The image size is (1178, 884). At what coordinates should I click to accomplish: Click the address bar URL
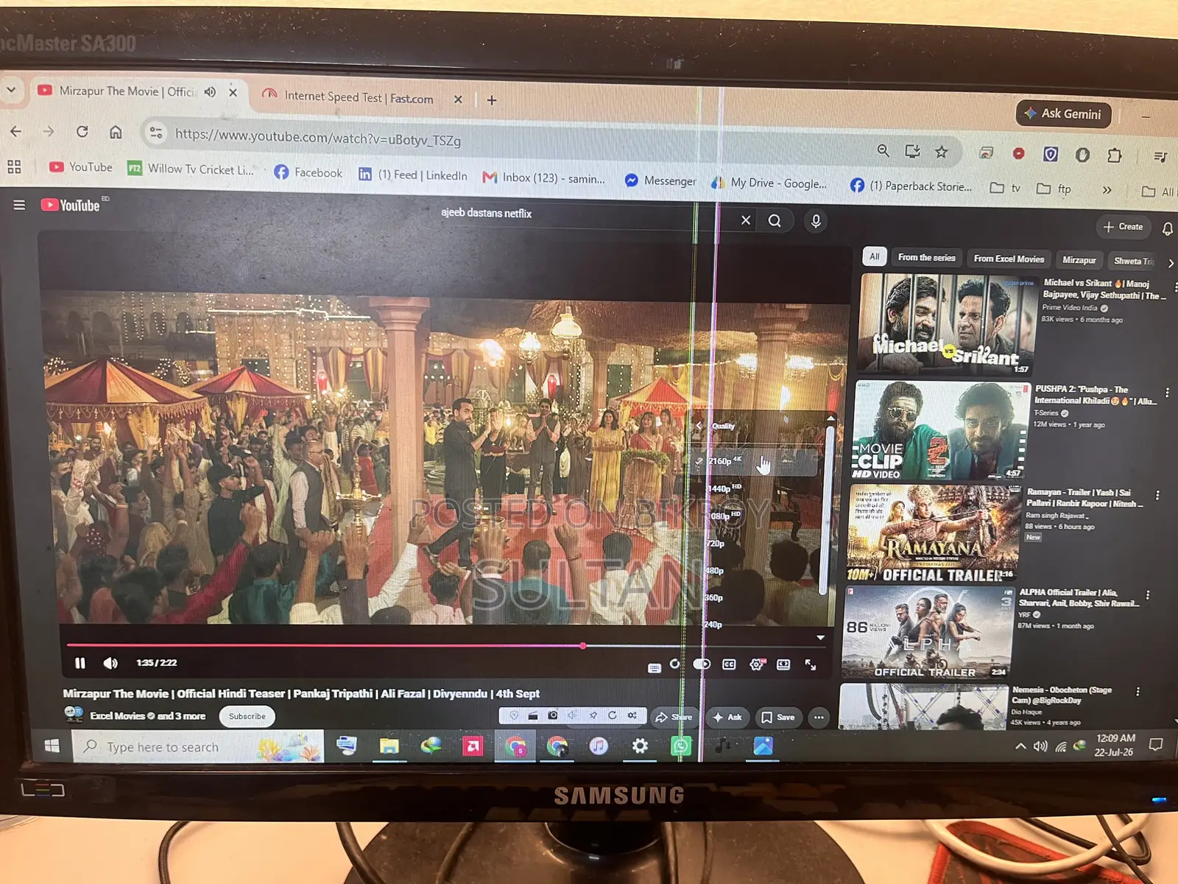318,137
